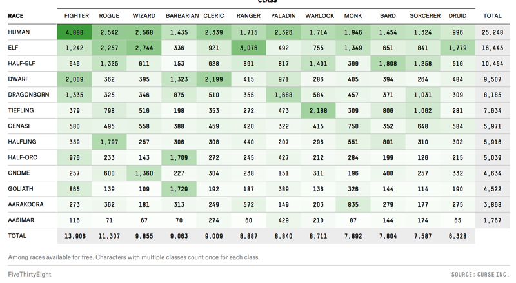The width and height of the screenshot is (516, 283).
Task: Select the 1,808 Half-Elf Bard cell
Action: [388, 64]
